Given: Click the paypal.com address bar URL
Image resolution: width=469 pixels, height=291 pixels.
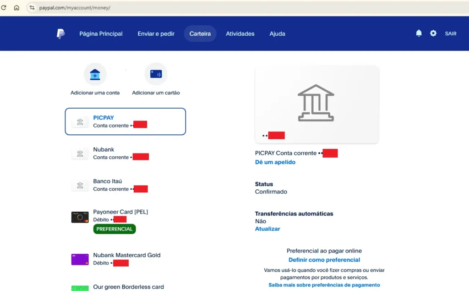Looking at the screenshot, I should click(x=75, y=8).
